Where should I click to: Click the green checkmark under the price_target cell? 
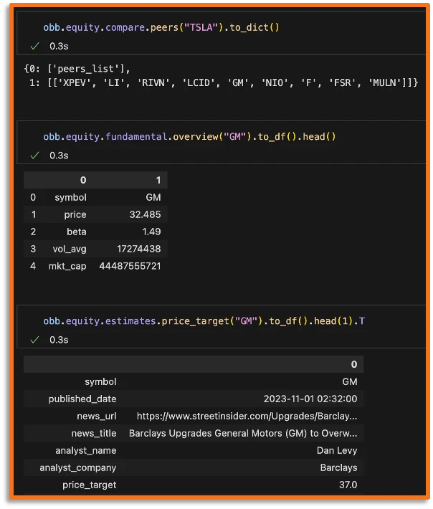pyautogui.click(x=34, y=340)
